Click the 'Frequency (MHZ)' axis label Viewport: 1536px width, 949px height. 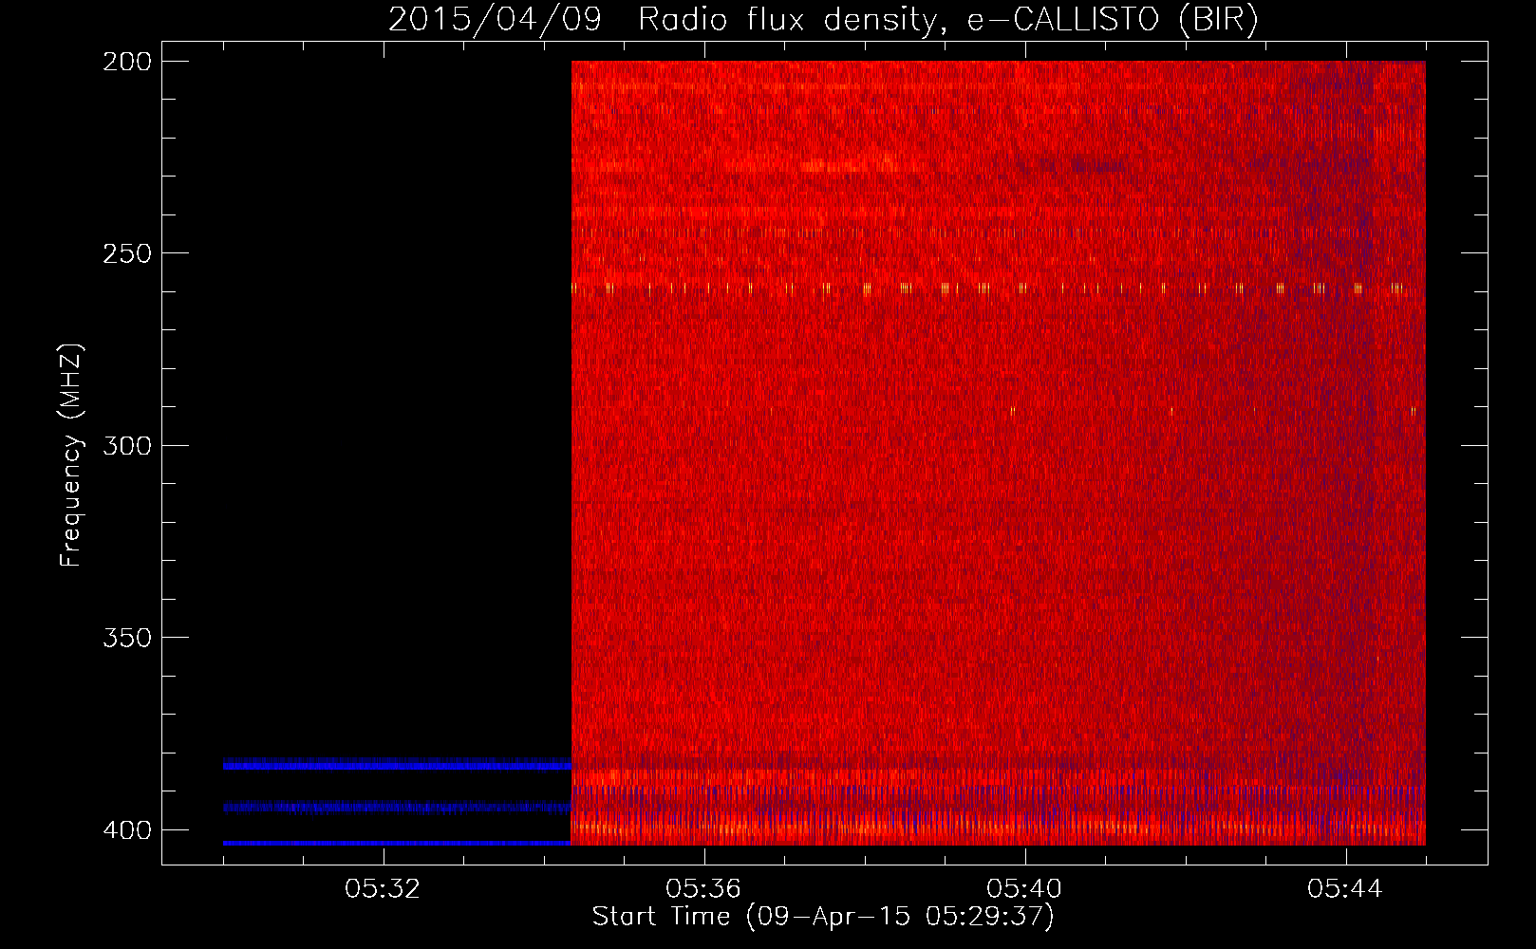pyautogui.click(x=71, y=455)
